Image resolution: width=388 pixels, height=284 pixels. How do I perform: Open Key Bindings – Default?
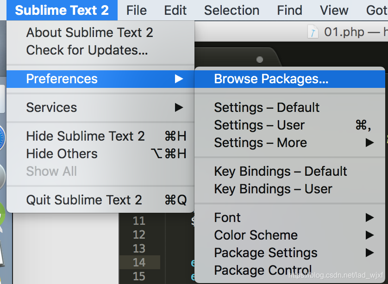290,171
